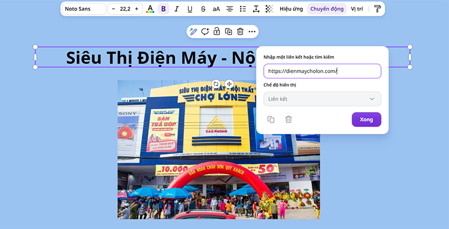Open the Chuyển động animation panel
This screenshot has height=229, width=449.
(x=327, y=9)
